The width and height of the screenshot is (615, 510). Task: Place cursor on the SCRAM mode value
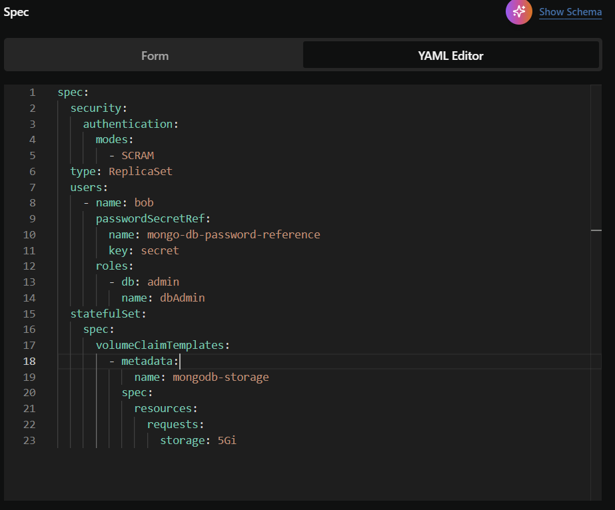pyautogui.click(x=137, y=156)
